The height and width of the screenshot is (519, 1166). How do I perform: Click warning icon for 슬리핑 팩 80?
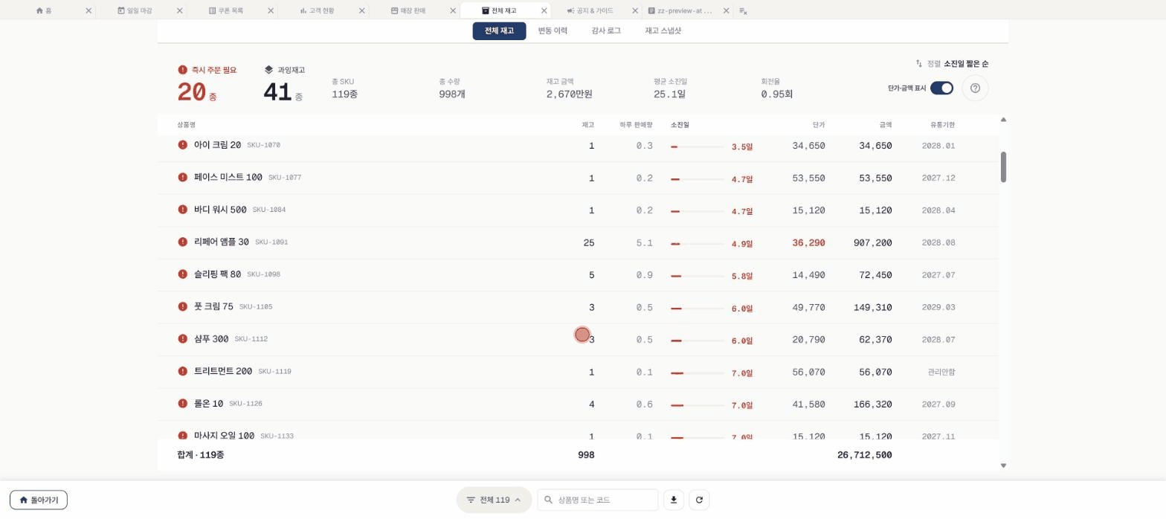[182, 274]
